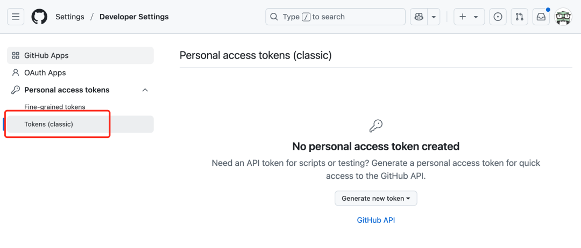The height and width of the screenshot is (248, 581).
Task: Open the Pull requests icon
Action: click(520, 17)
